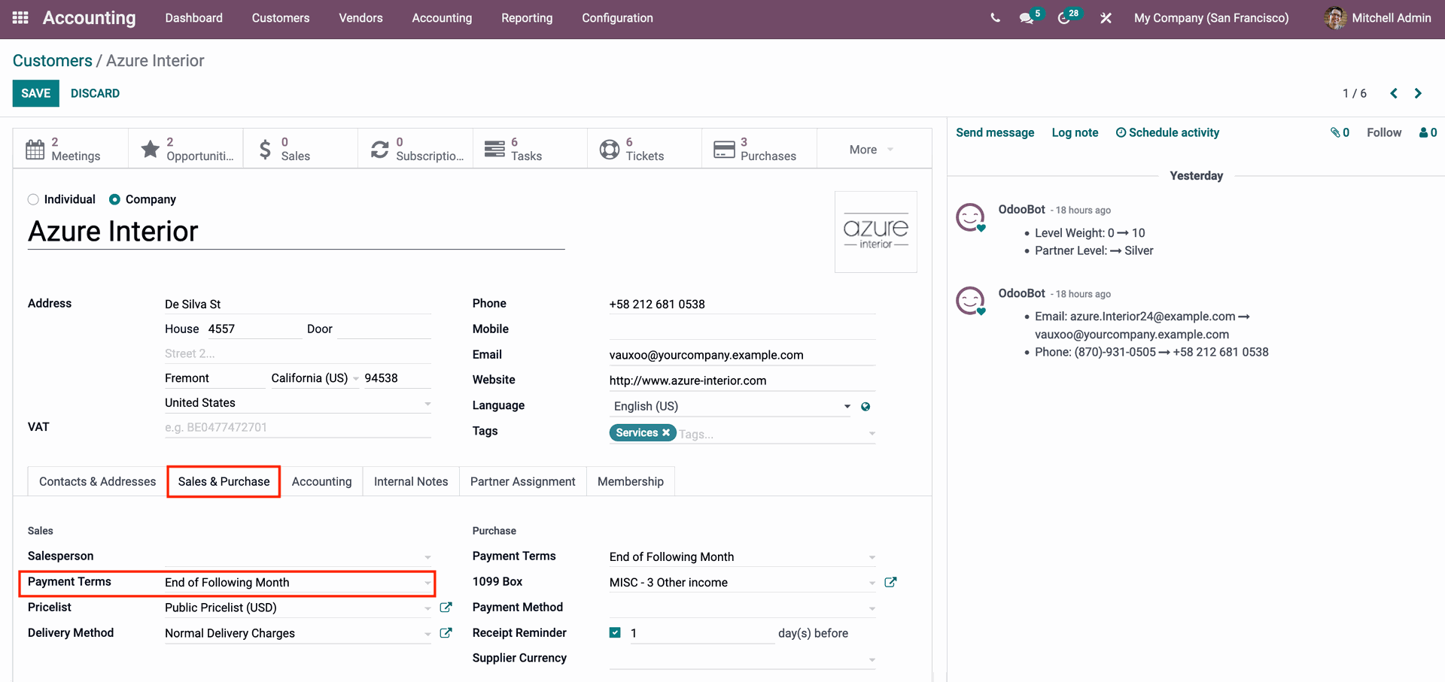Open Pricelist external link icon
Screen dimensions: 1445x682
pyautogui.click(x=446, y=608)
